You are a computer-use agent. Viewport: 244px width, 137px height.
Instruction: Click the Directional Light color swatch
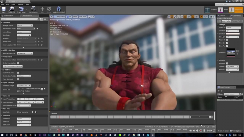[233, 34]
